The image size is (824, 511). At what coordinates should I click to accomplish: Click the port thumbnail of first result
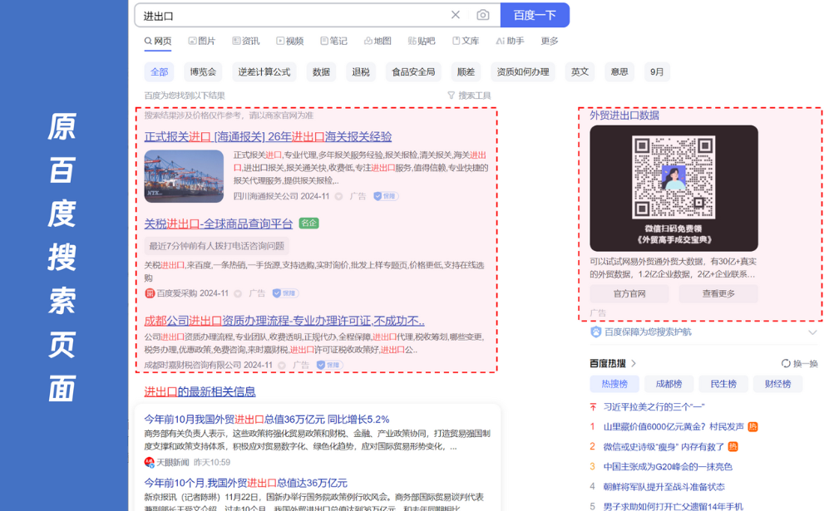coord(184,176)
